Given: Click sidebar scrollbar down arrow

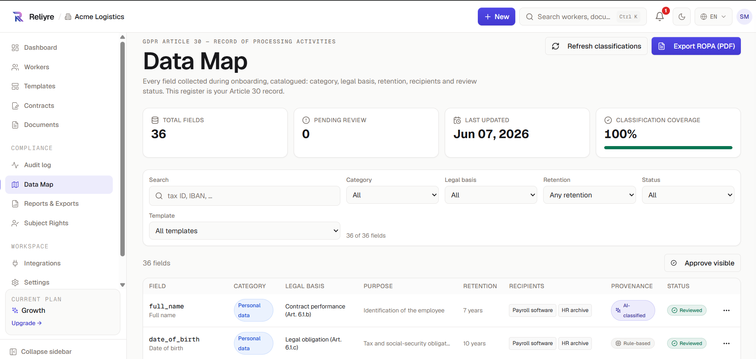Looking at the screenshot, I should tap(122, 285).
